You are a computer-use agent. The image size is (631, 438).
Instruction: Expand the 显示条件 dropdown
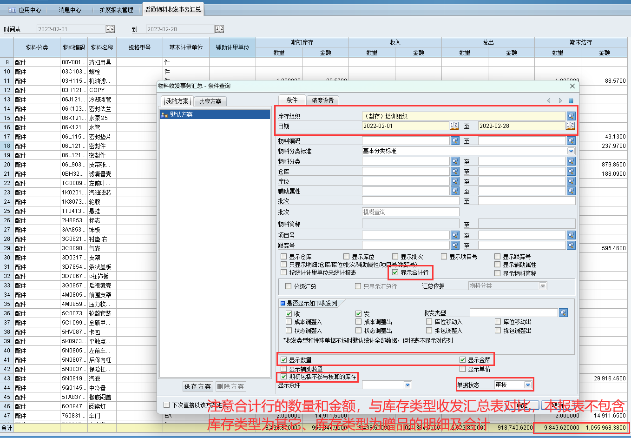click(x=408, y=385)
